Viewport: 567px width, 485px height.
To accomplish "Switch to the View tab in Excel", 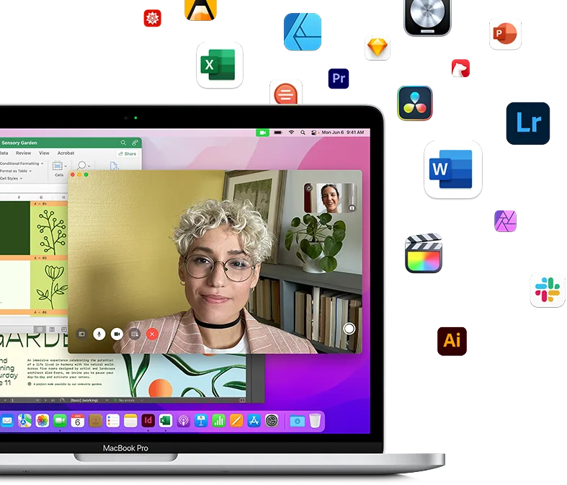I will (x=44, y=153).
